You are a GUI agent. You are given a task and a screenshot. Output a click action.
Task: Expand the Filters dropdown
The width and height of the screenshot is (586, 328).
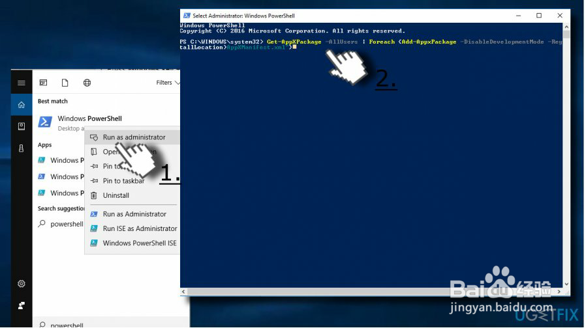[168, 83]
